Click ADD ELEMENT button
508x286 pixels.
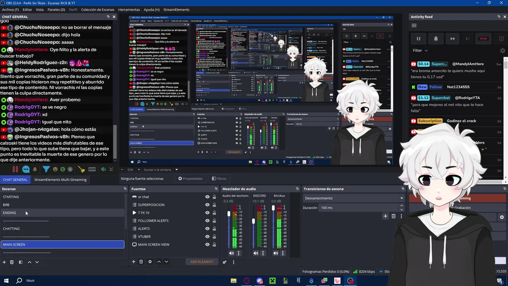pyautogui.click(x=202, y=262)
